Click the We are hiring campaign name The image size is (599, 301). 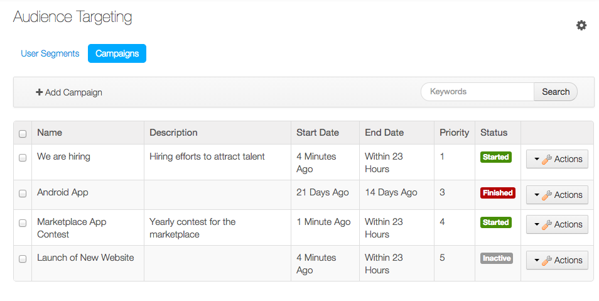click(x=63, y=156)
